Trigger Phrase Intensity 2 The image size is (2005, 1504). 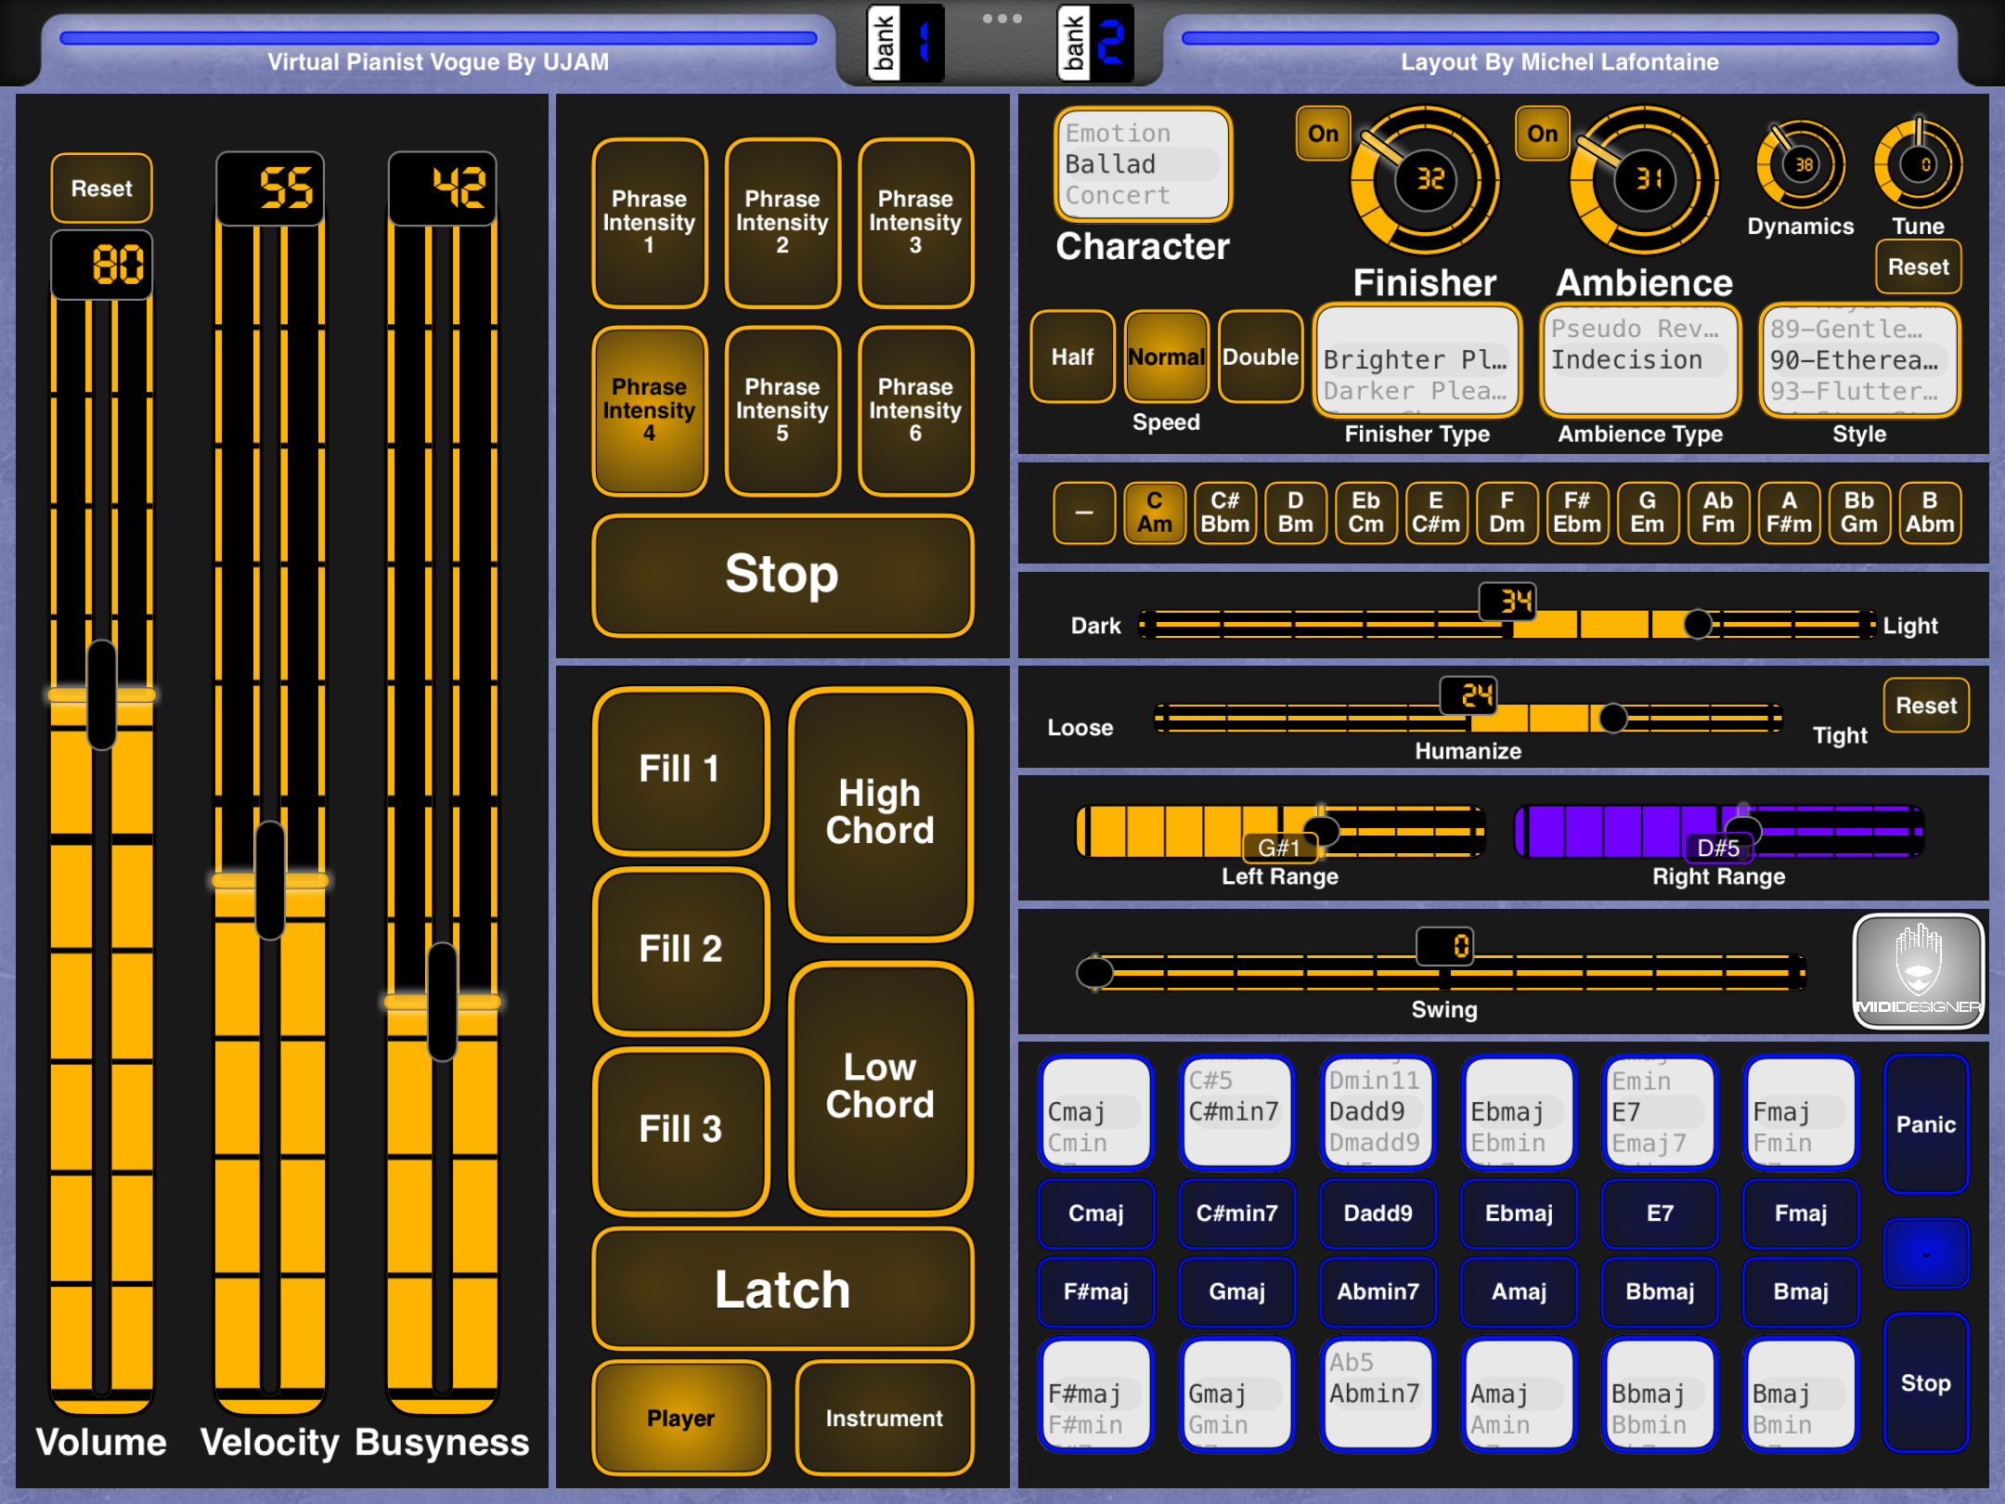pos(783,223)
